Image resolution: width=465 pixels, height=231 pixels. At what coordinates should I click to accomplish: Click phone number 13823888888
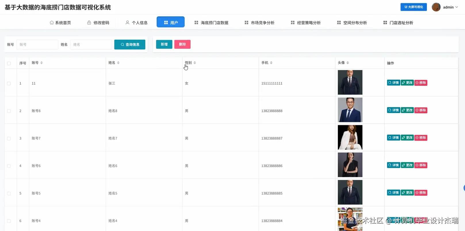pyautogui.click(x=272, y=111)
